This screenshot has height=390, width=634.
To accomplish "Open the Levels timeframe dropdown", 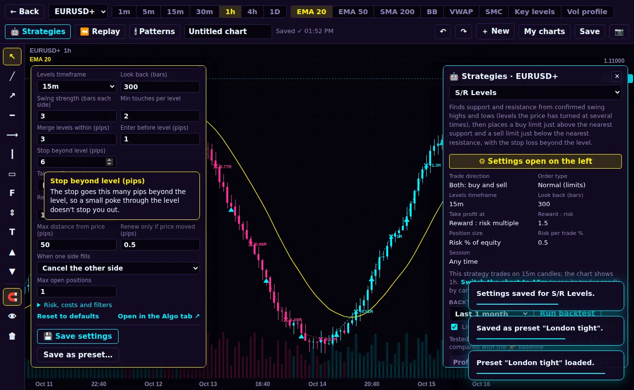I will tap(77, 87).
